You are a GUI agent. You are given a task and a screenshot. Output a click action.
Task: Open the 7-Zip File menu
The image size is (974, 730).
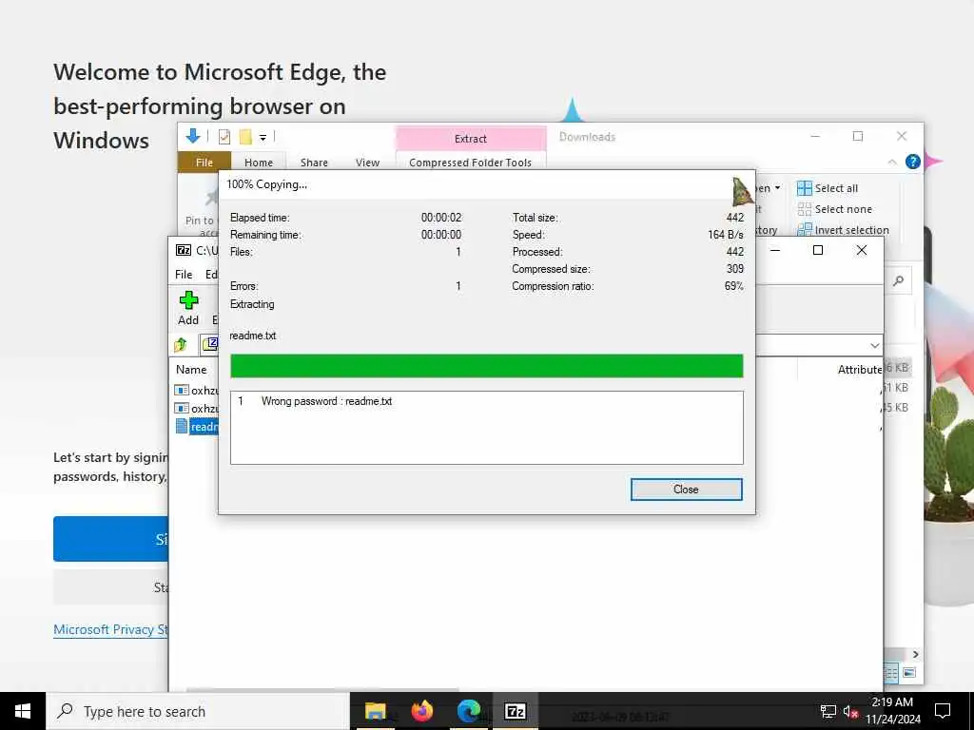click(184, 275)
